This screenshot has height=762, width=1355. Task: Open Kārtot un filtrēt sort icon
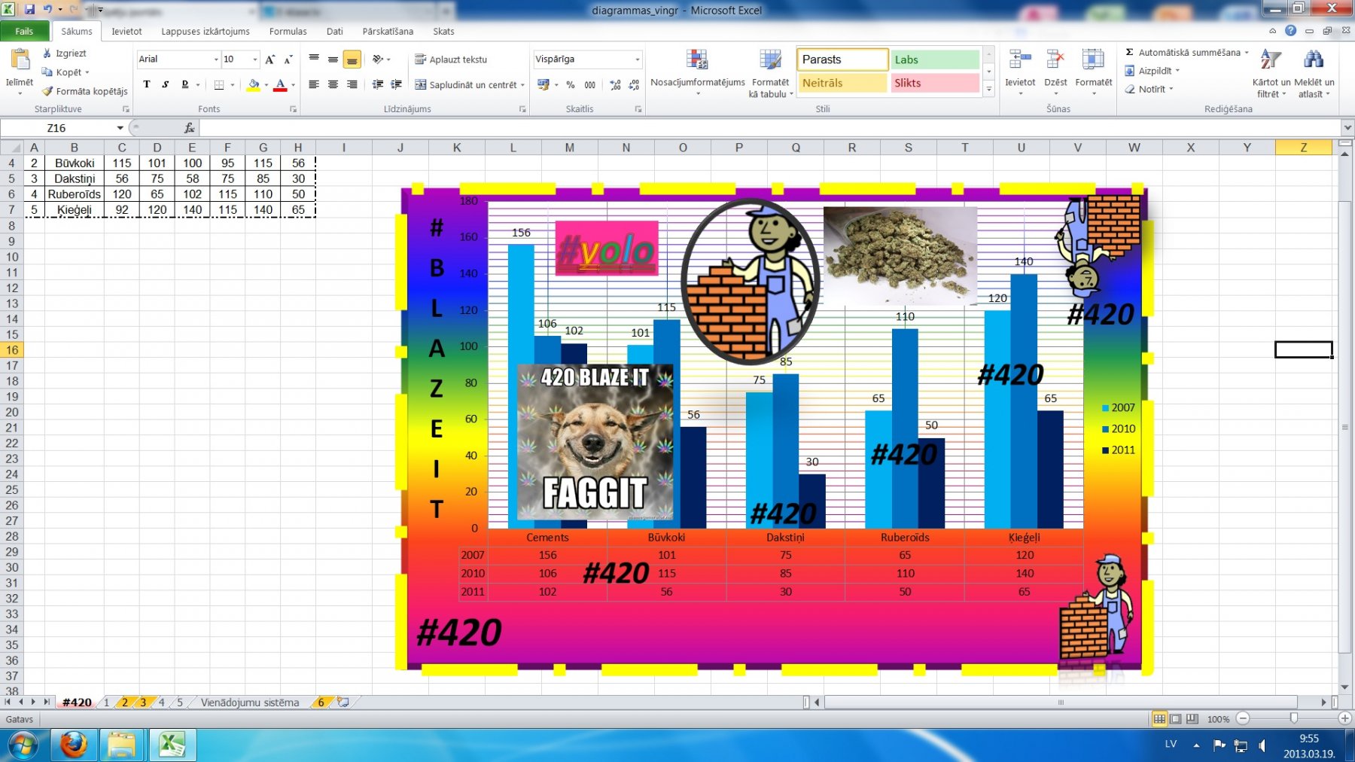tap(1271, 60)
